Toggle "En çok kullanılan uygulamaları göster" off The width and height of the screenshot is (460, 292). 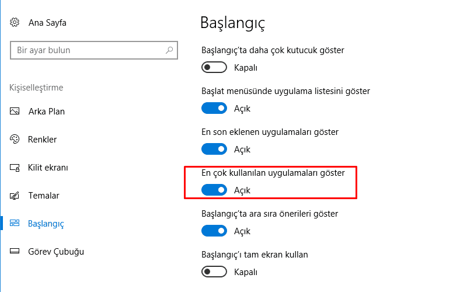[214, 190]
